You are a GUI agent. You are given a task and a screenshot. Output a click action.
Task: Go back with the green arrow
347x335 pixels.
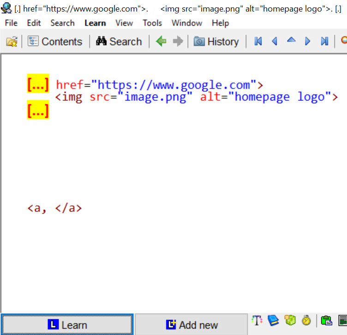[x=161, y=41]
